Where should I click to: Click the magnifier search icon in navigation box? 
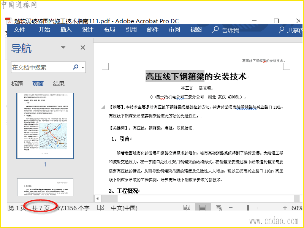[76, 67]
